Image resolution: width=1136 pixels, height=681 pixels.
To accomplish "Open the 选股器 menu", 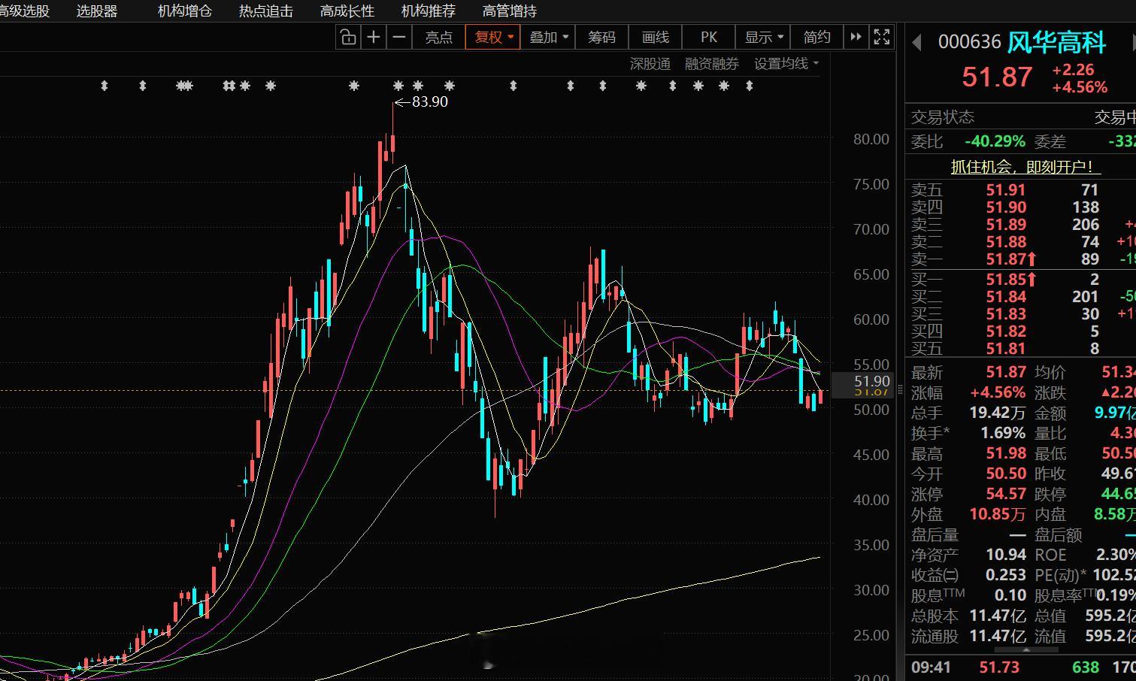I will coord(97,11).
